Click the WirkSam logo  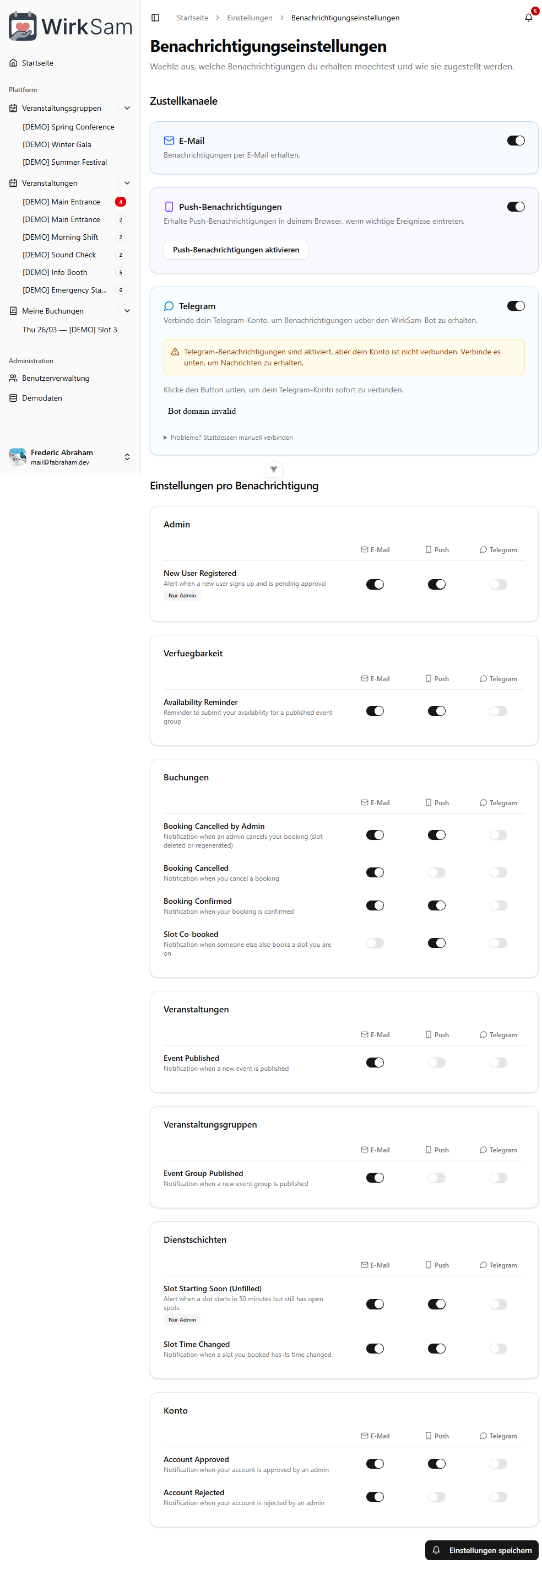70,26
